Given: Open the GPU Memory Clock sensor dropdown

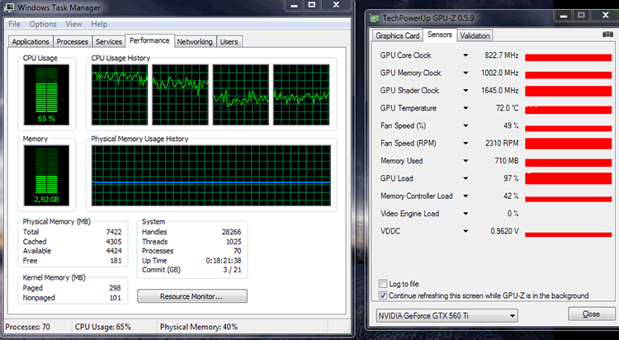Looking at the screenshot, I should point(465,73).
